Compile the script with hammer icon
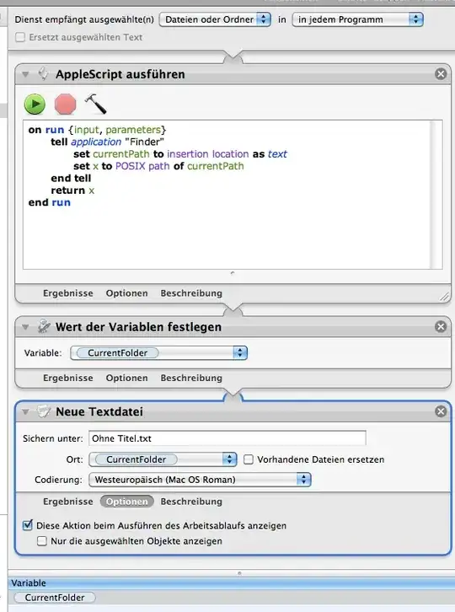The height and width of the screenshot is (612, 455). [95, 104]
